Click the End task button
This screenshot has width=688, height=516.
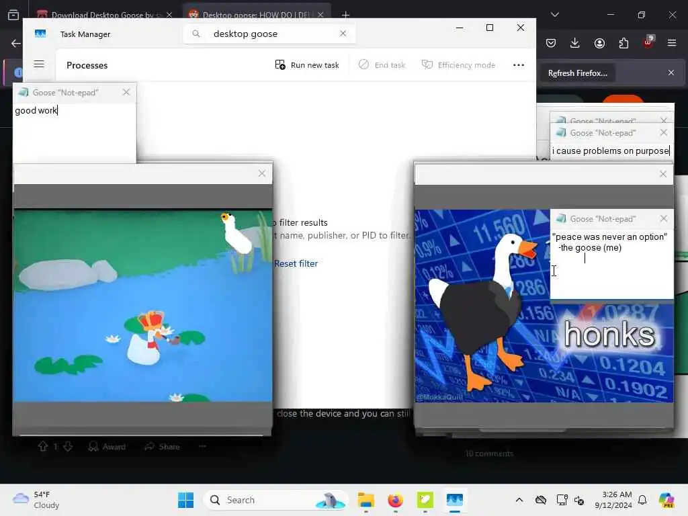tap(382, 65)
